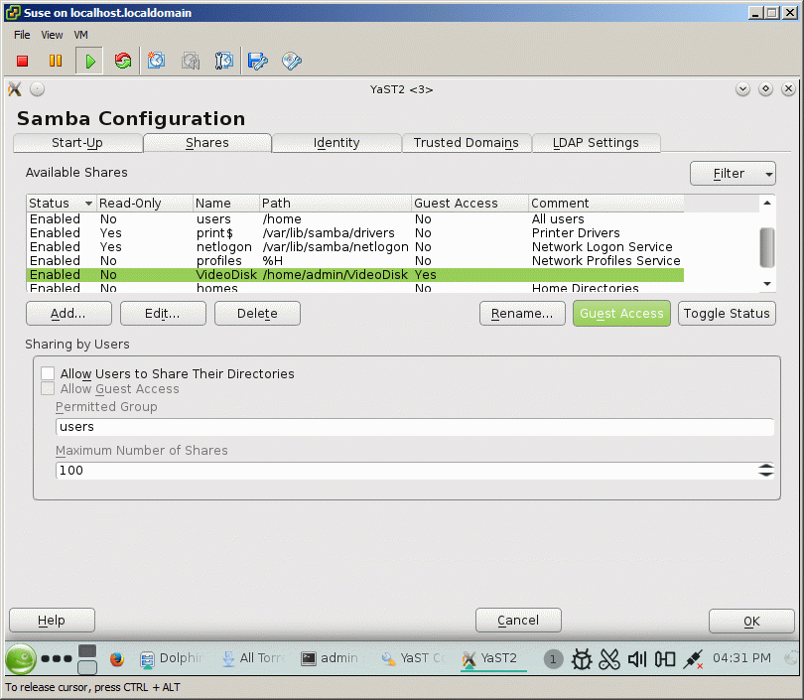Click the device notifier tray icon
804x700 pixels.
tap(665, 659)
